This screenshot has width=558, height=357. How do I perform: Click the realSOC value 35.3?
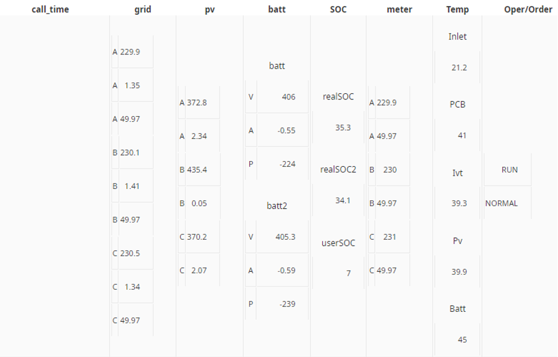[x=343, y=128]
